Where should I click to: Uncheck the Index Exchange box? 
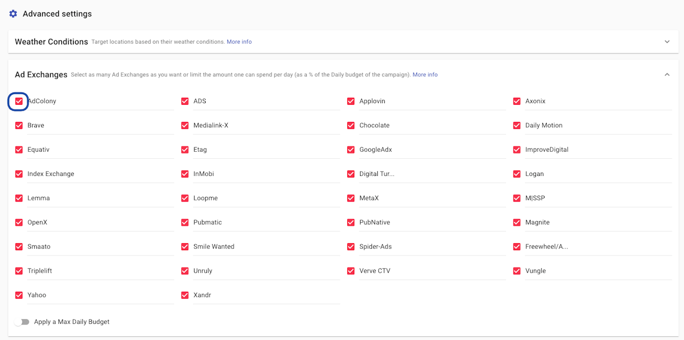pyautogui.click(x=19, y=174)
